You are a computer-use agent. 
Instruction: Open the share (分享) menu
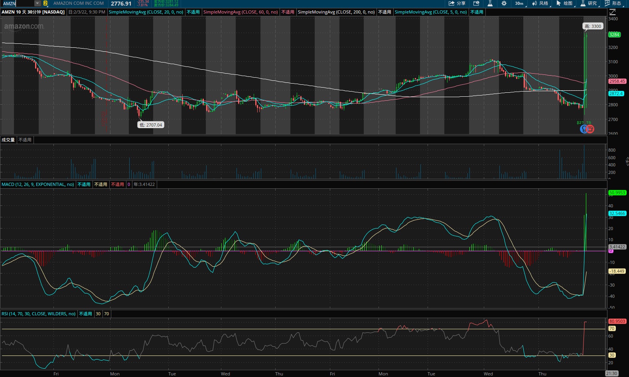[x=457, y=3]
